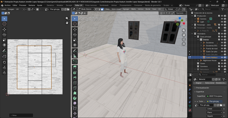228x118 pixels.
Task: Select the Rotate tool in the UV editor
Action: point(4,35)
